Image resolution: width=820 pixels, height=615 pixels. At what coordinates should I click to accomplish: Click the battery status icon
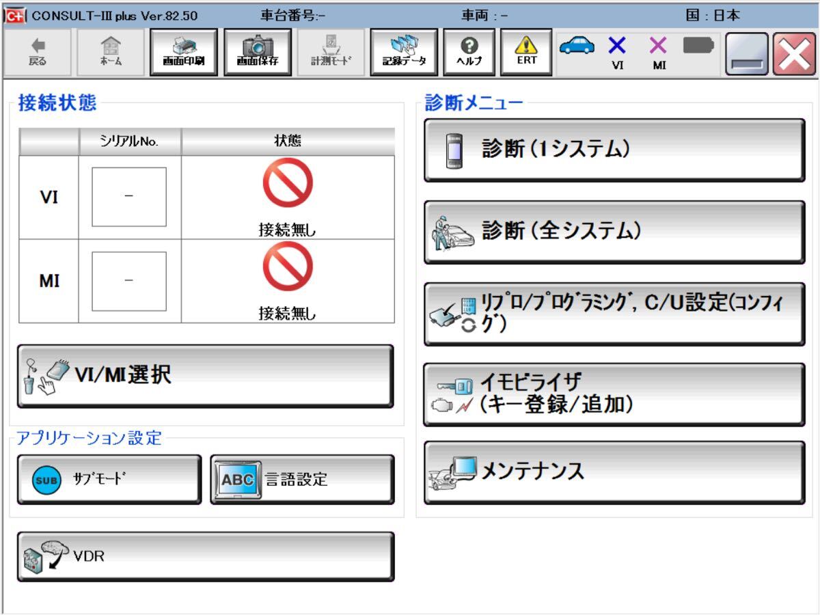(698, 45)
